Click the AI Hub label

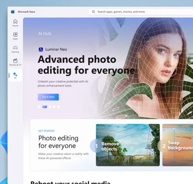pyautogui.click(x=45, y=34)
